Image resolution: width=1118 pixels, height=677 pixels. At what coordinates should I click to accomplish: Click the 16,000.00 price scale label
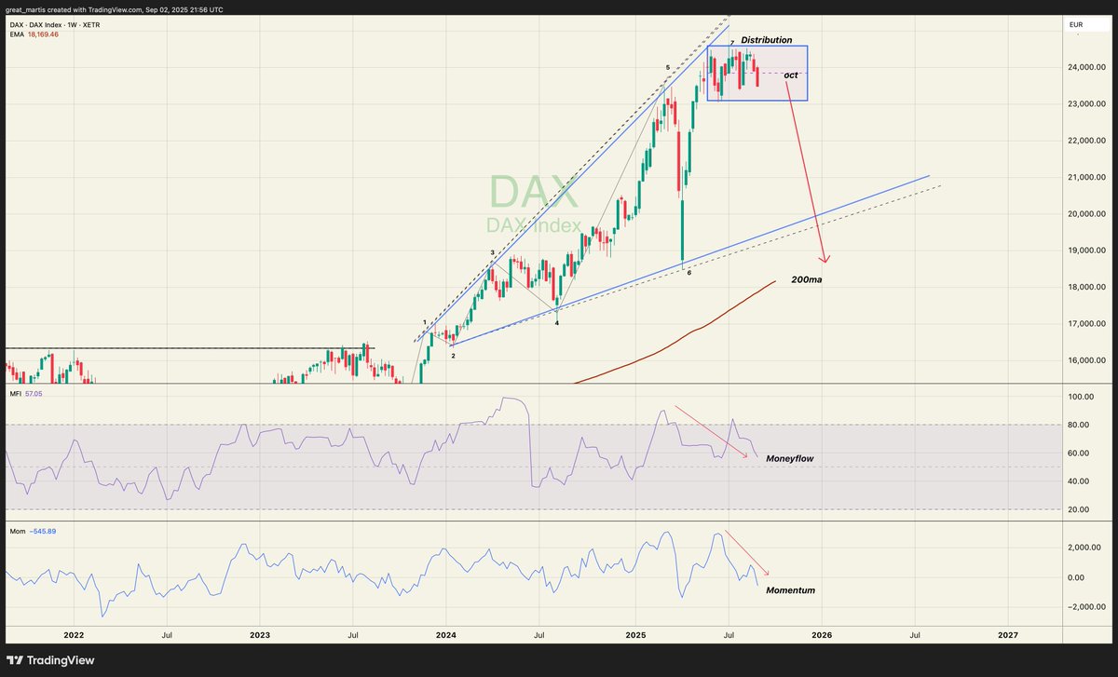1085,360
